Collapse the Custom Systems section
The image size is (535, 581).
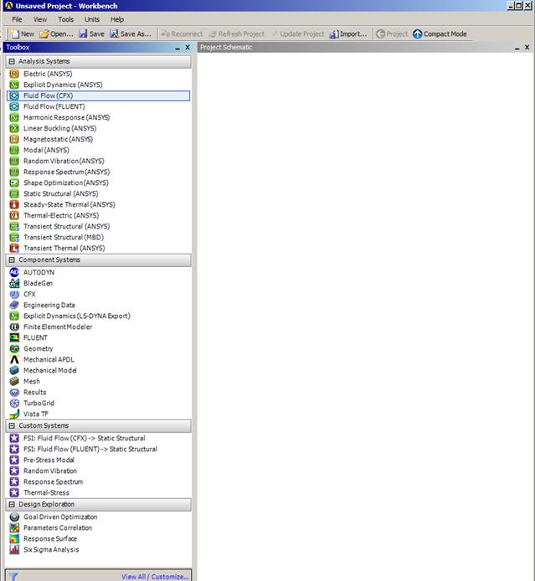[12, 425]
